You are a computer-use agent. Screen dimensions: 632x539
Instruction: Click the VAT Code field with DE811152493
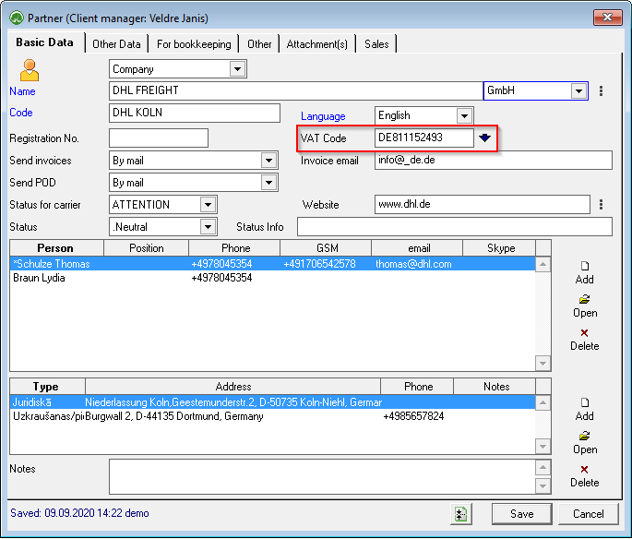point(424,138)
